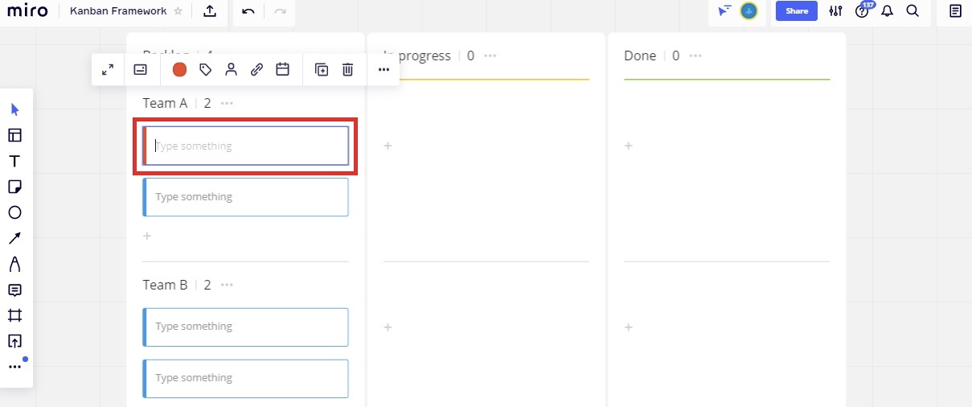Open Done column options menu

pos(695,55)
